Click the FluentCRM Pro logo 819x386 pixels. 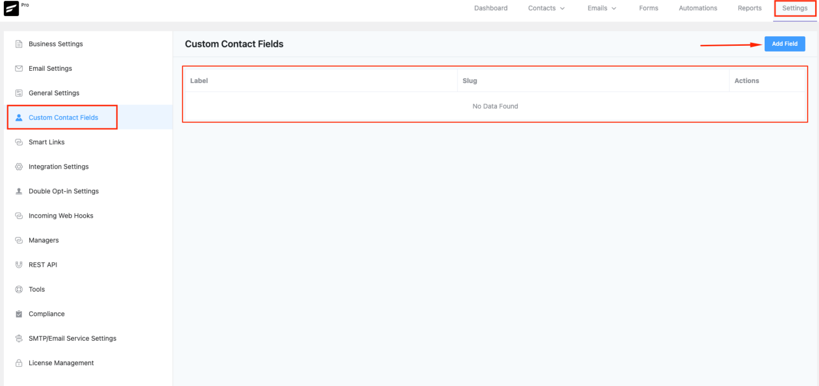pyautogui.click(x=11, y=8)
